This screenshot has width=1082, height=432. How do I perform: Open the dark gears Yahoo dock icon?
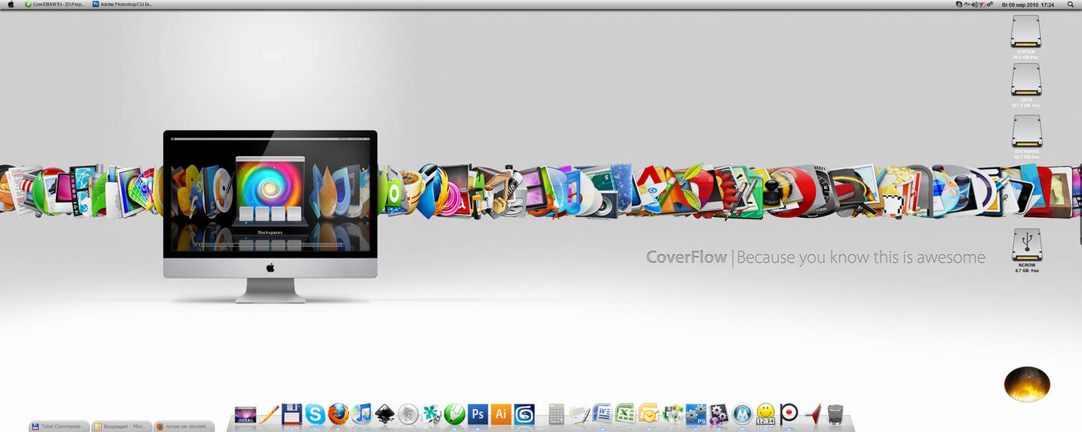[x=719, y=414]
